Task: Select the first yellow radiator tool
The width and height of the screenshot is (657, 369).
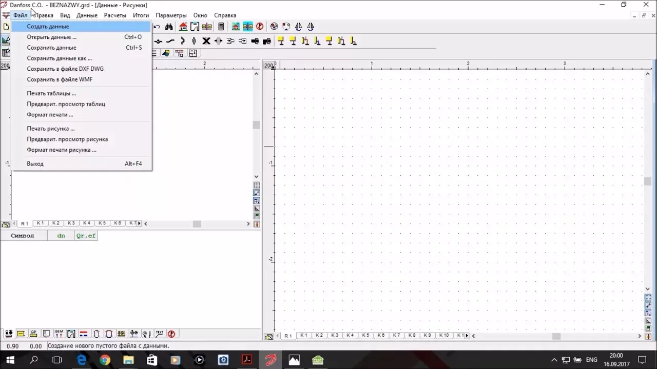Action: pos(281,41)
